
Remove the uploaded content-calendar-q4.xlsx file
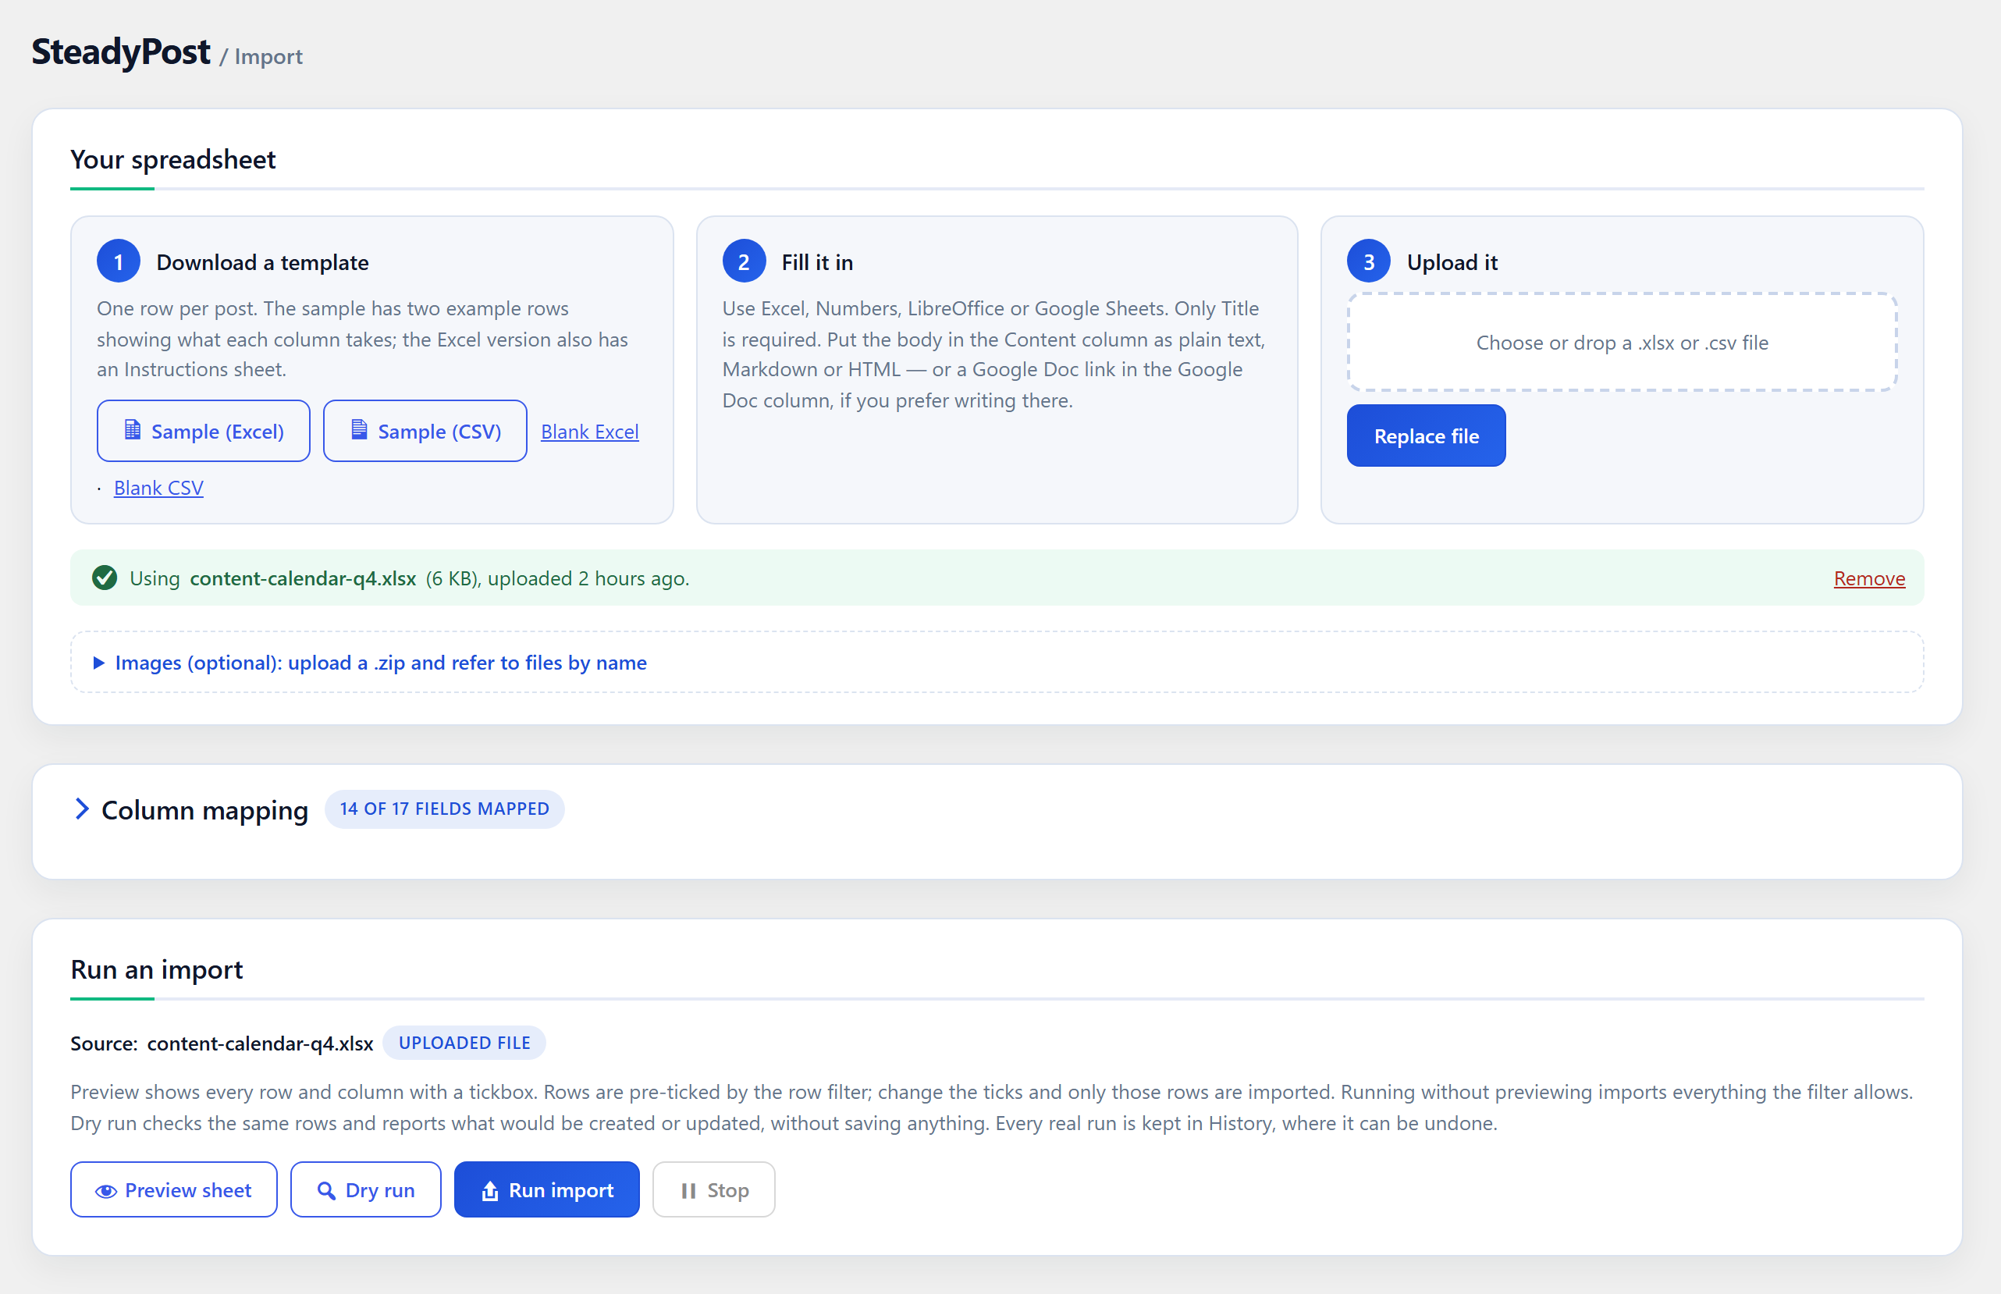click(x=1869, y=578)
